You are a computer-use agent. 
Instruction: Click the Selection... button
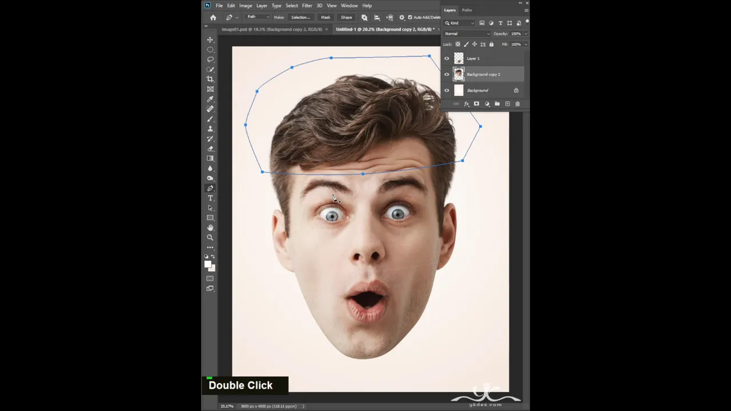click(x=300, y=17)
